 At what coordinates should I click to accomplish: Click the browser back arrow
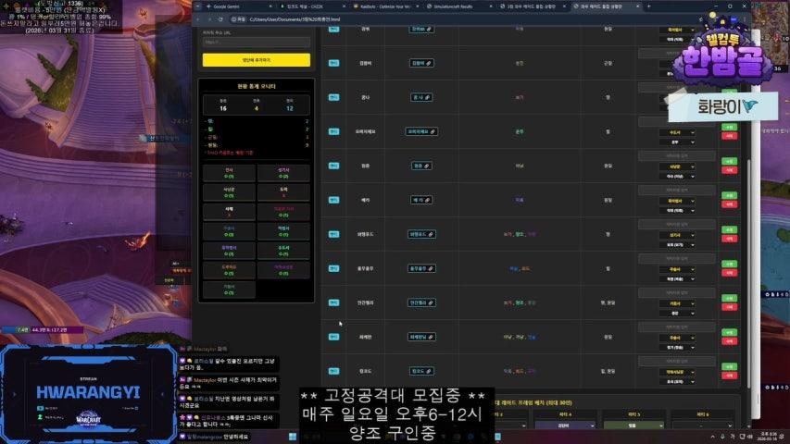tap(198, 19)
